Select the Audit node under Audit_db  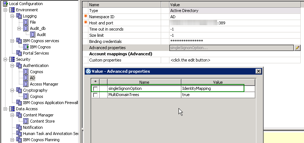[41, 35]
